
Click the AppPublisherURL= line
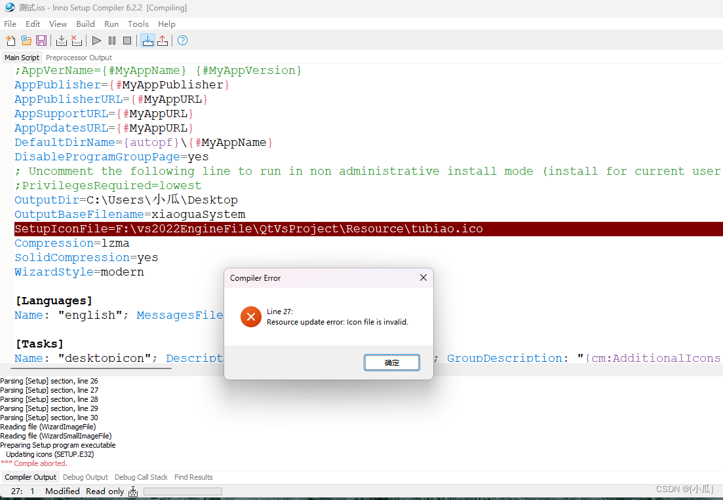point(111,99)
